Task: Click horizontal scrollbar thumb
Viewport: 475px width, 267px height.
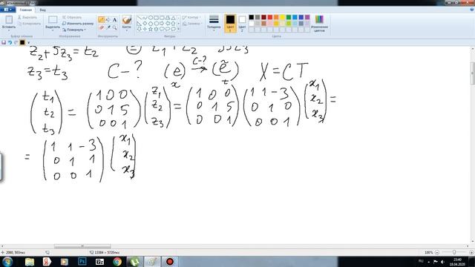Action: [x=82, y=246]
